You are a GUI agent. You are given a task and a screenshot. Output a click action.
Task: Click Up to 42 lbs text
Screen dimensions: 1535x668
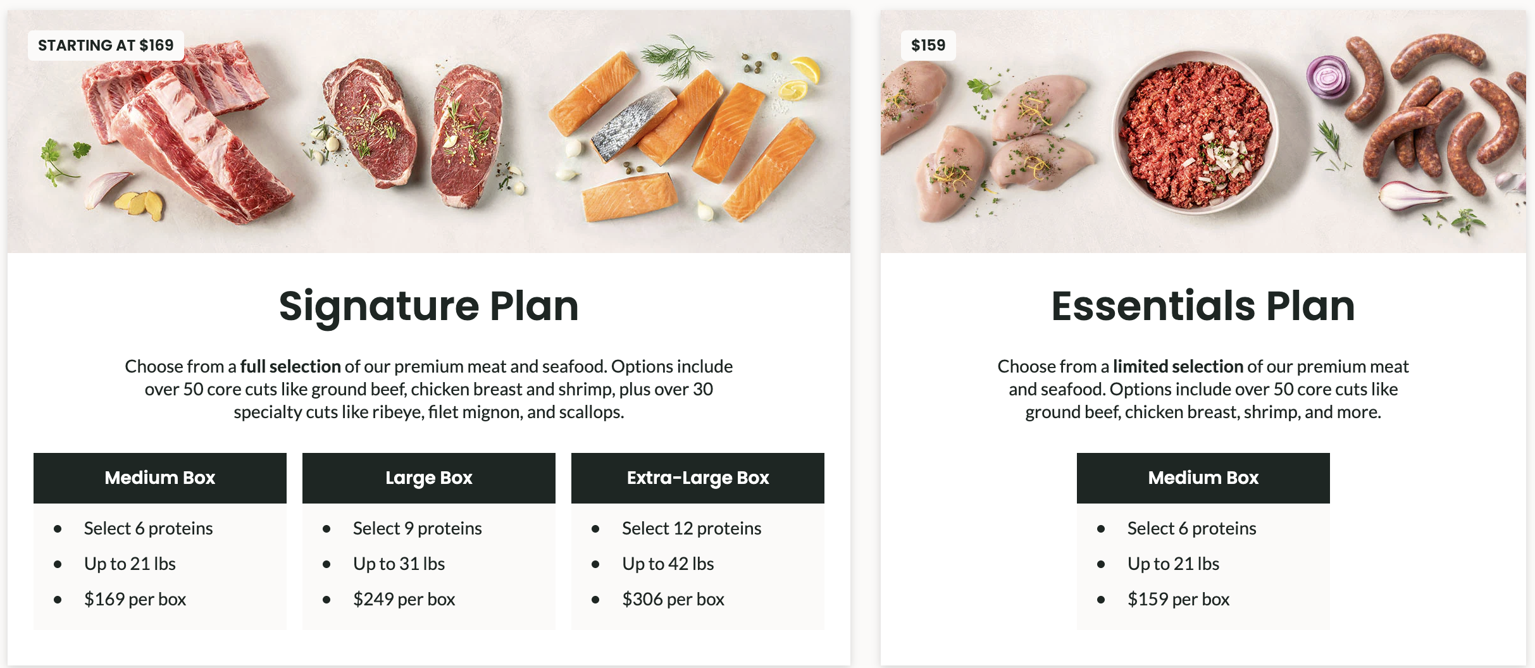pyautogui.click(x=668, y=564)
